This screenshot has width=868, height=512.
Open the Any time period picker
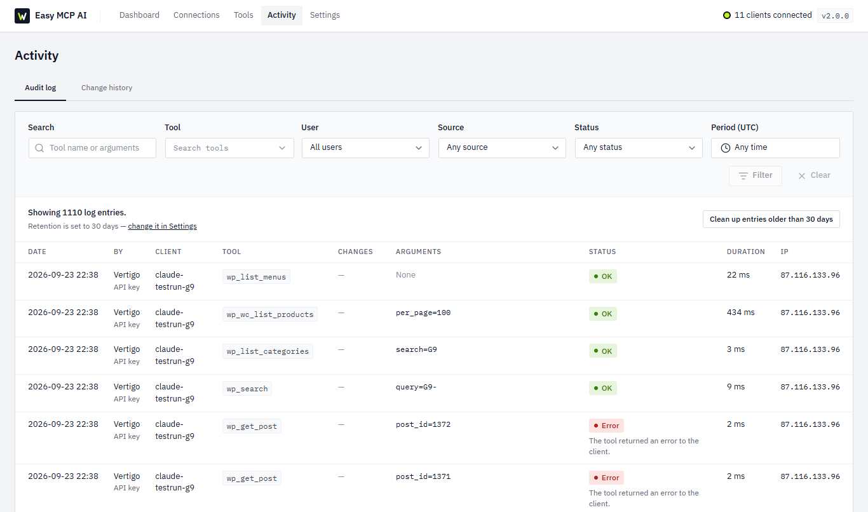(x=775, y=147)
